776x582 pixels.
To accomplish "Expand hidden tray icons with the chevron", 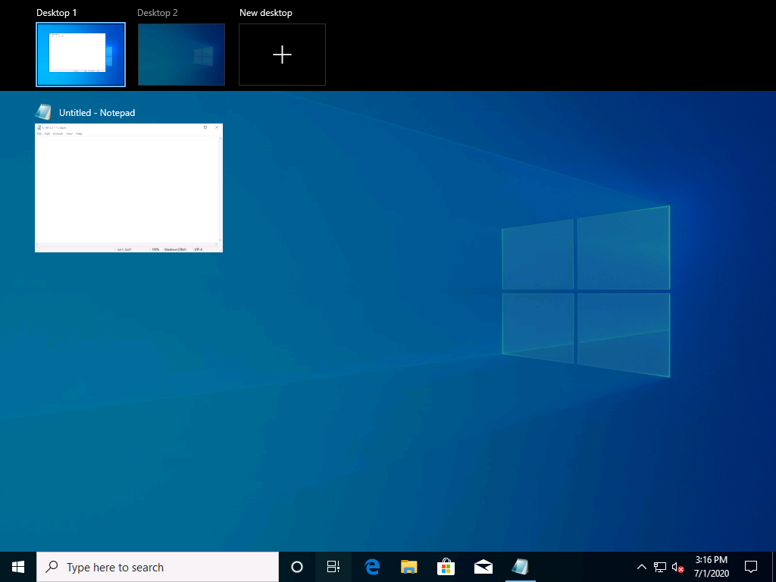I will click(641, 566).
